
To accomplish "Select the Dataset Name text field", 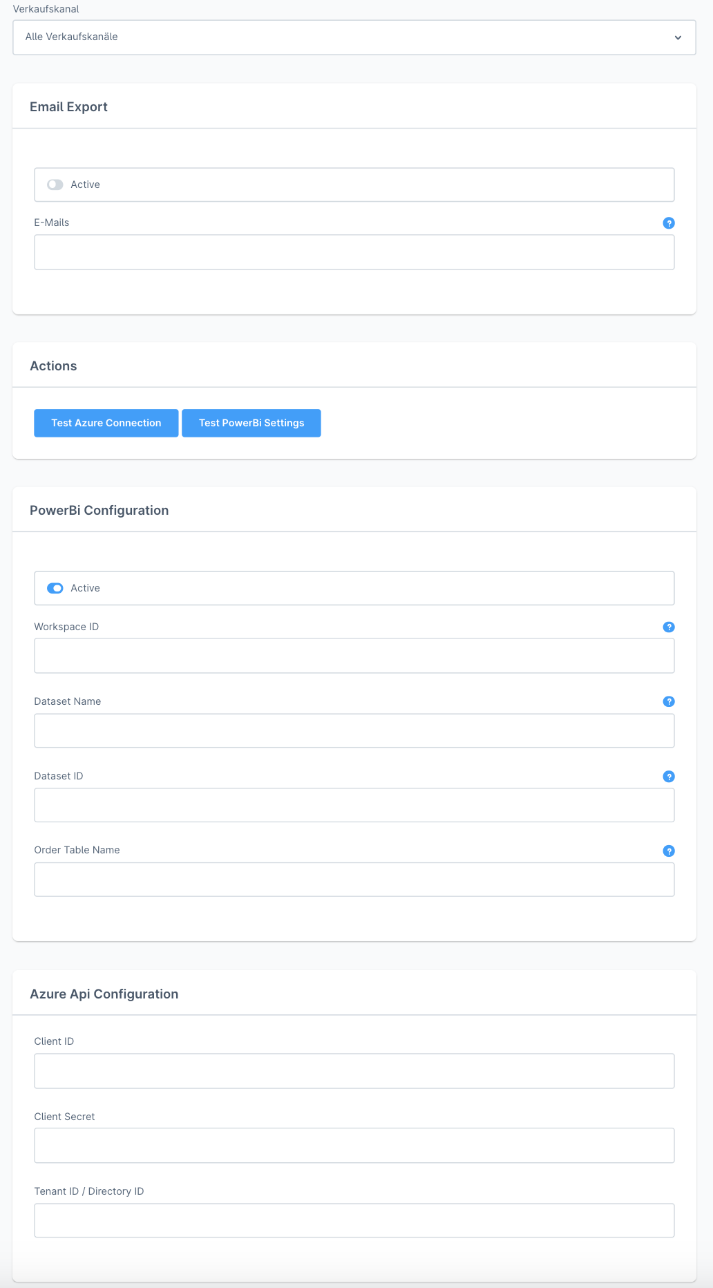I will click(x=354, y=730).
